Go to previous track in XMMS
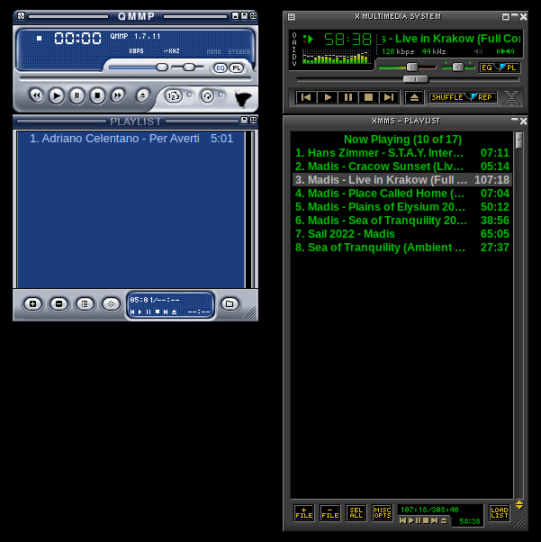The height and width of the screenshot is (542, 541). (x=306, y=97)
